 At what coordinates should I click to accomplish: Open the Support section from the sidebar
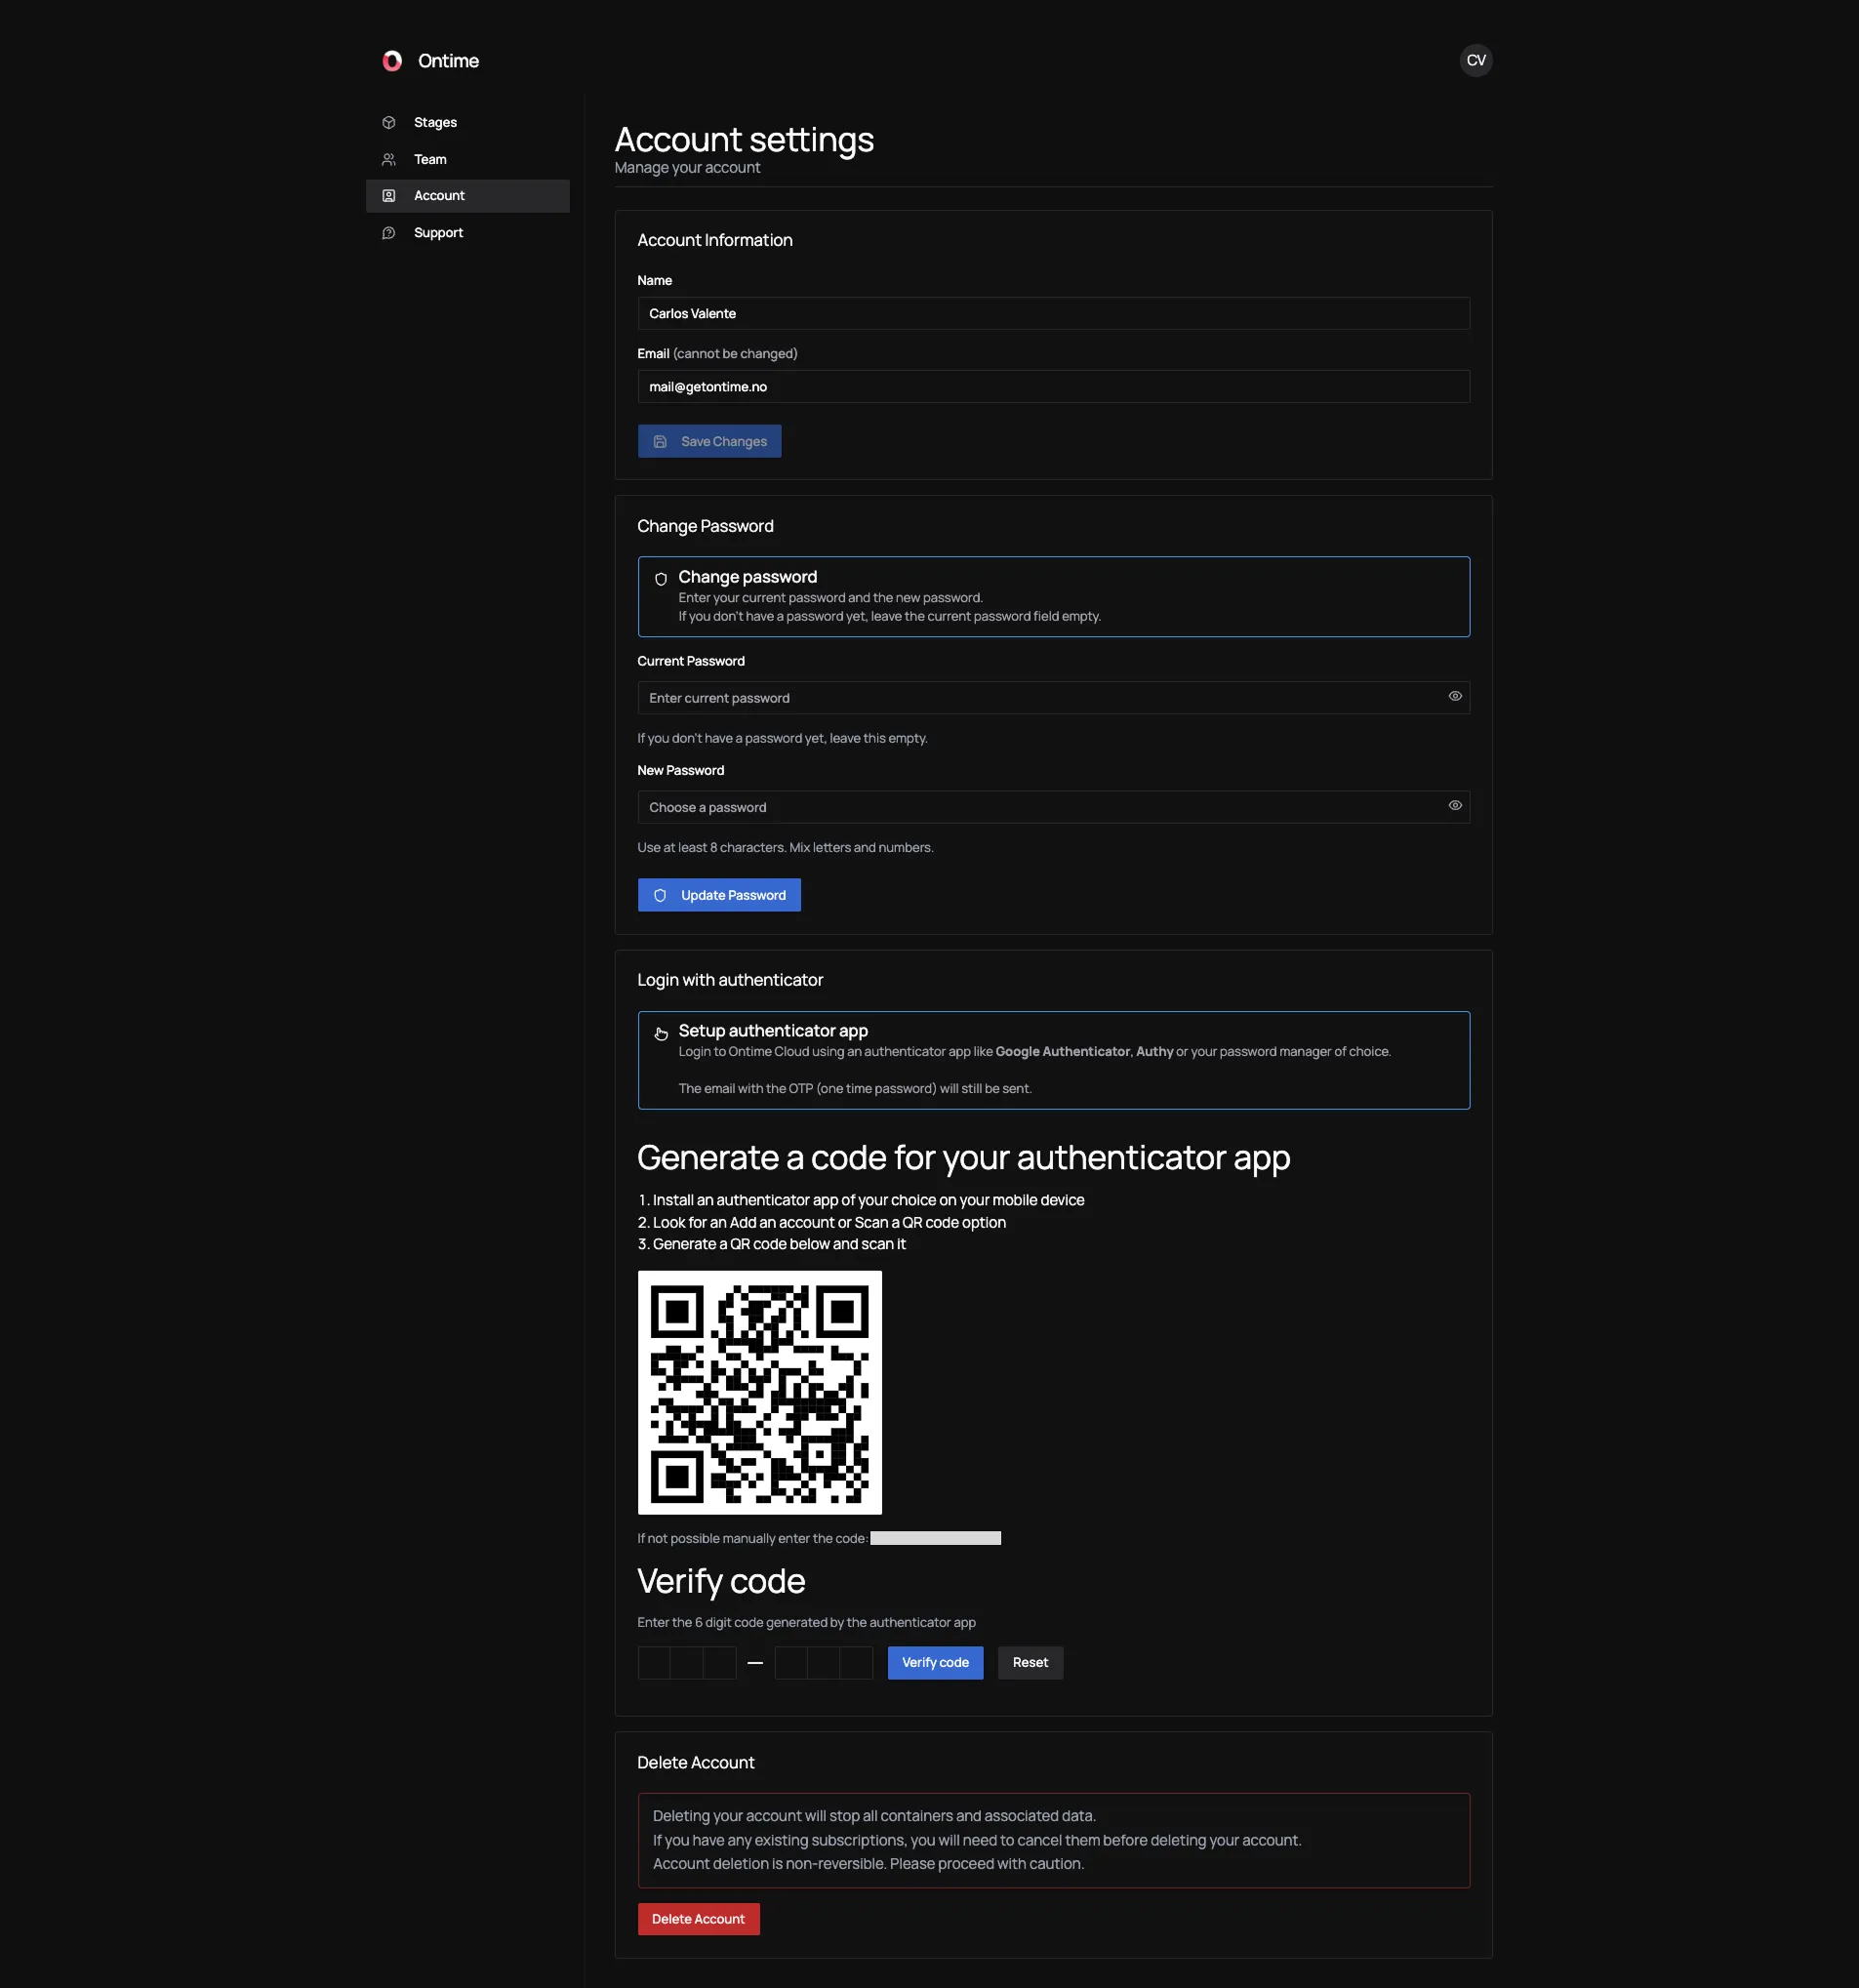click(x=438, y=232)
